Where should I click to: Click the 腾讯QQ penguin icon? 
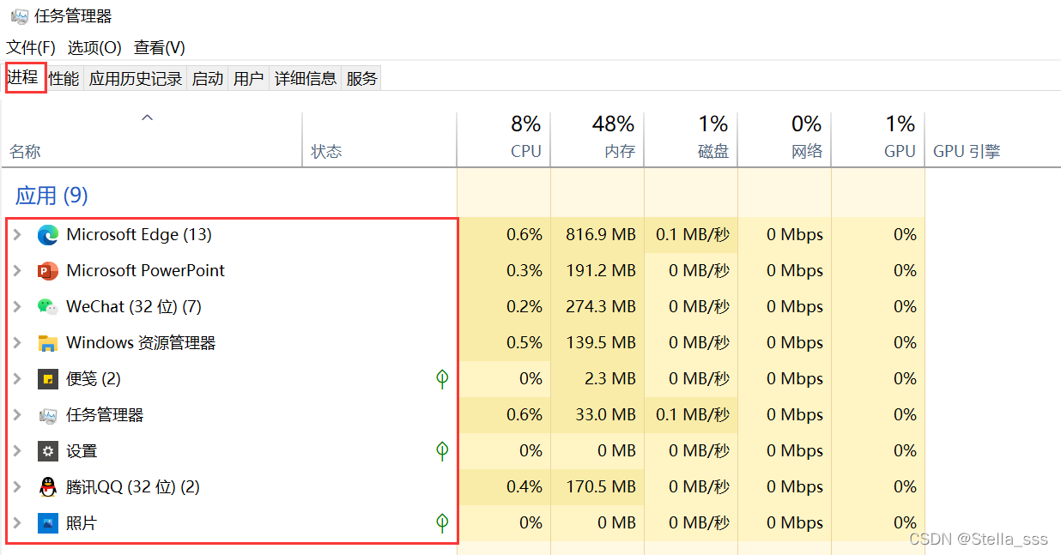click(48, 487)
